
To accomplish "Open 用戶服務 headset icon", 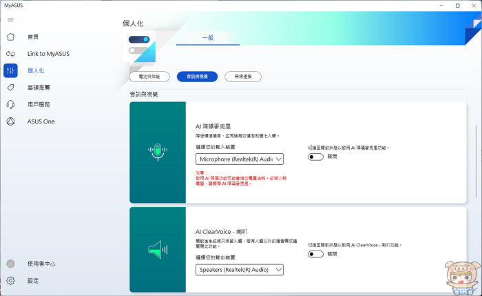I will (10, 105).
